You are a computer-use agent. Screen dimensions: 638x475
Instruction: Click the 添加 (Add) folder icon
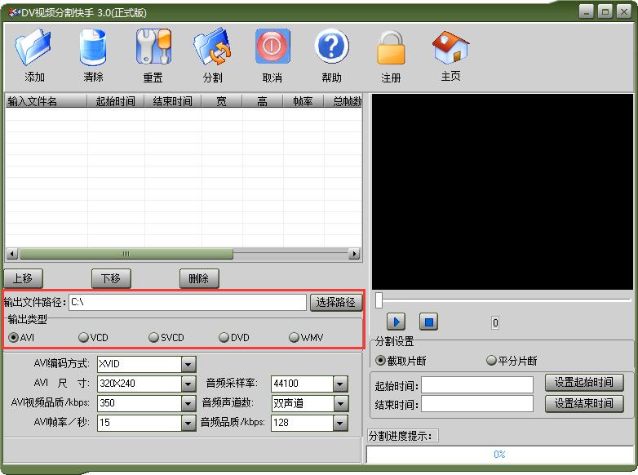tap(34, 48)
